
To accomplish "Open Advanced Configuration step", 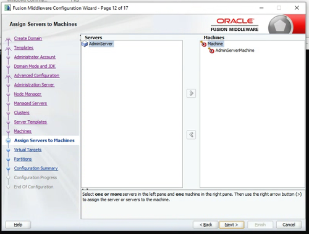I will click(x=36, y=75).
